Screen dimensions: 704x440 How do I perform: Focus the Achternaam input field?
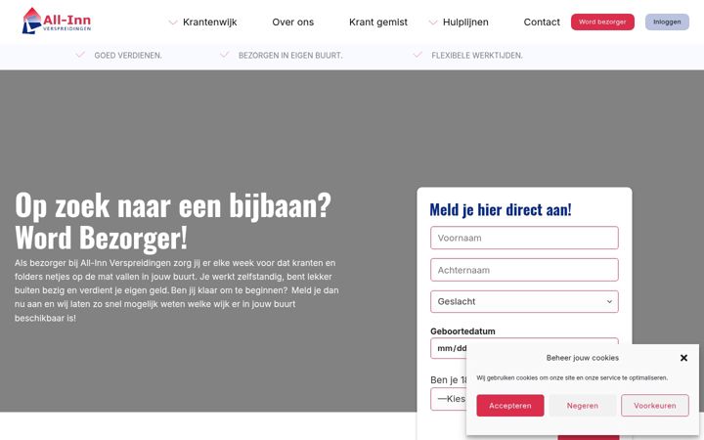coord(524,270)
